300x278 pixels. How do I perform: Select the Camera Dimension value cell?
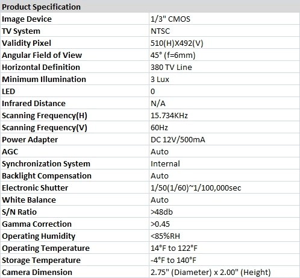225,272
